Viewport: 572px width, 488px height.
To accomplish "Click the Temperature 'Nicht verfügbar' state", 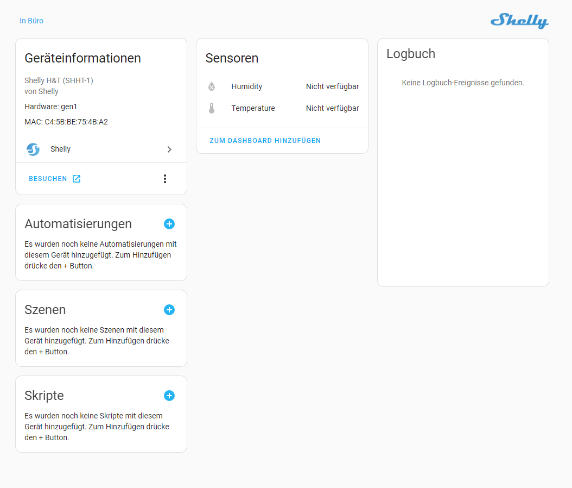I will coord(332,108).
